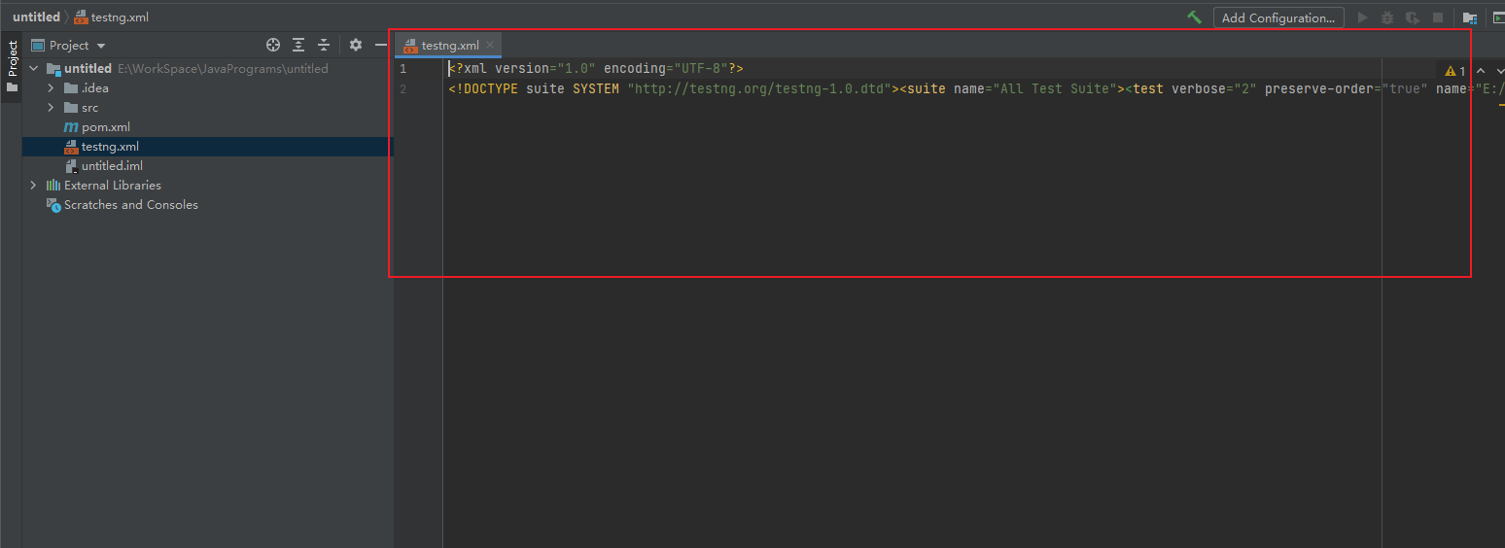Toggle the vertical Project tool window tab
Viewport: 1505px width, 548px height.
(x=12, y=58)
